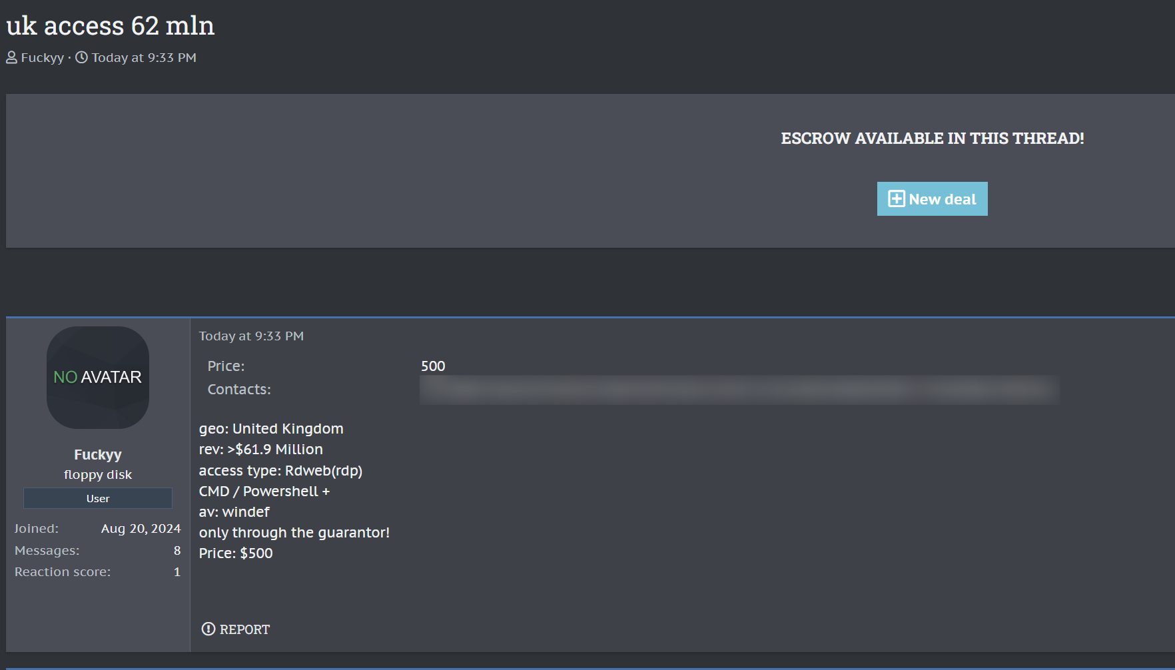Click the Joined date Aug 20, 2024

[141, 529]
